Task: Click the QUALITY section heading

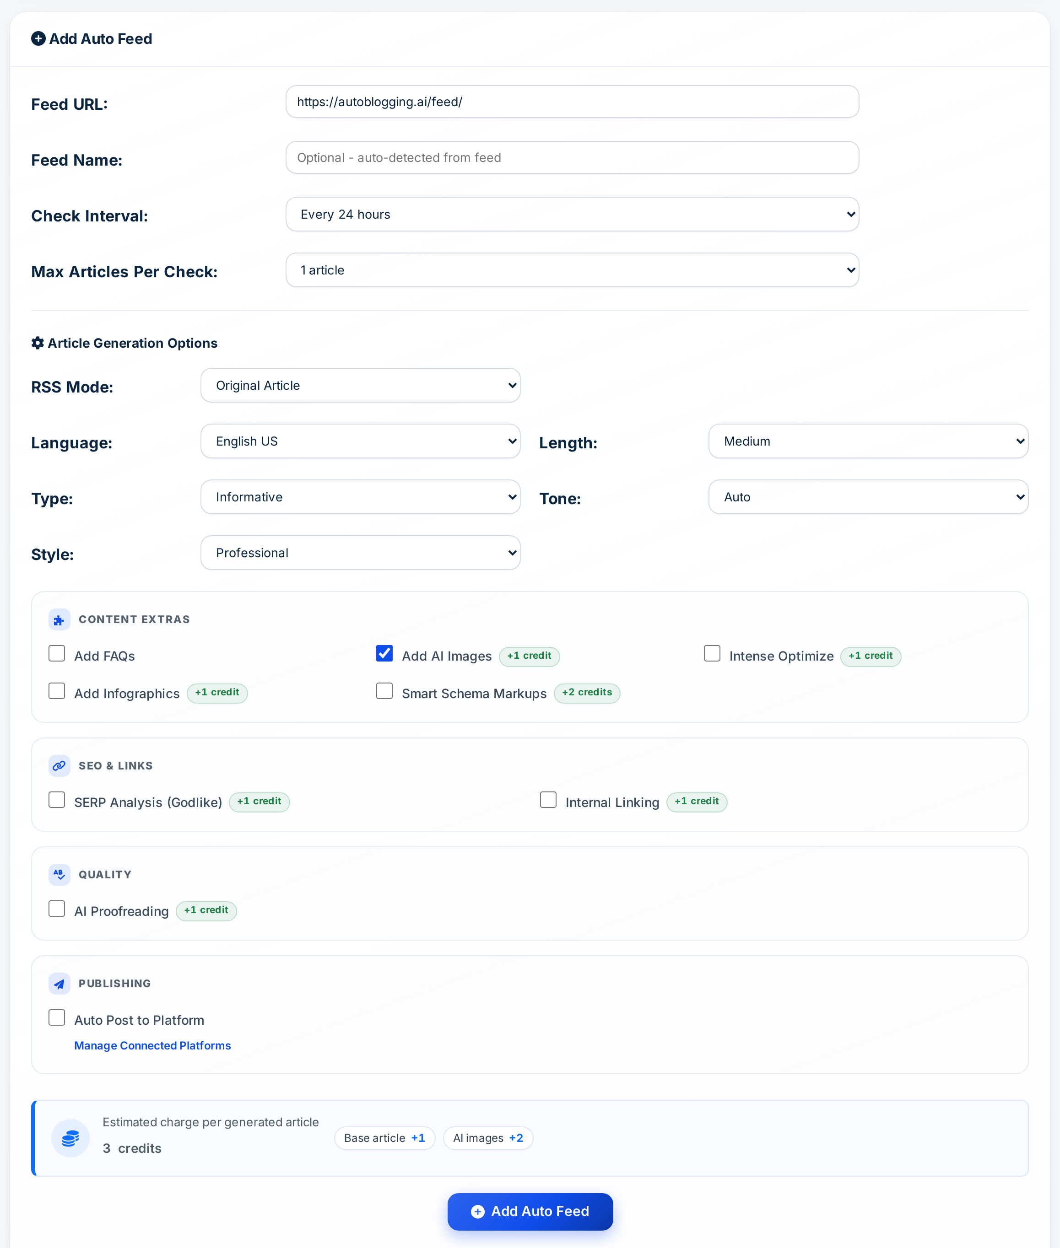Action: pyautogui.click(x=105, y=874)
